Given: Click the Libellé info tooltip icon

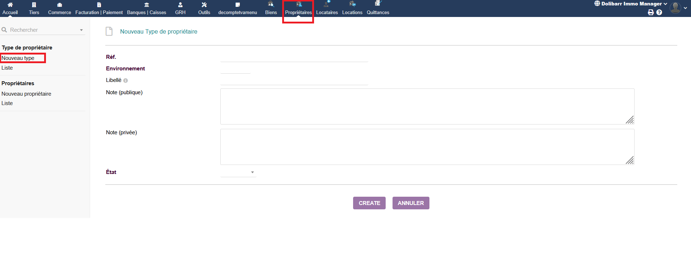Looking at the screenshot, I should click(126, 80).
